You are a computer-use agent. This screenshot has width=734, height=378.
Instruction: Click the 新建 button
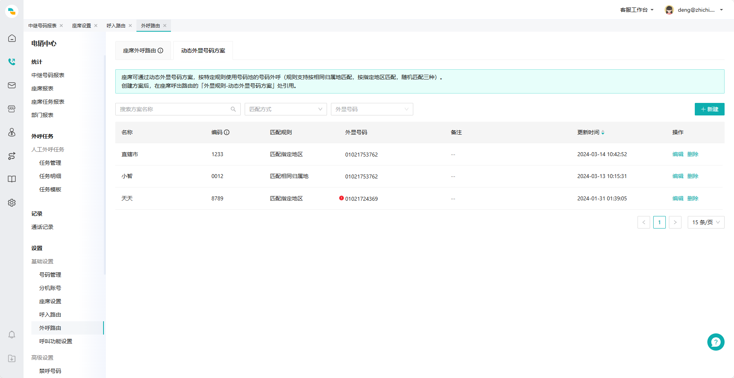pyautogui.click(x=710, y=109)
